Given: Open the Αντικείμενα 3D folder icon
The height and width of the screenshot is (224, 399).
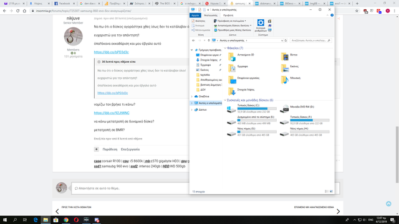Looking at the screenshot, I should click(232, 57).
